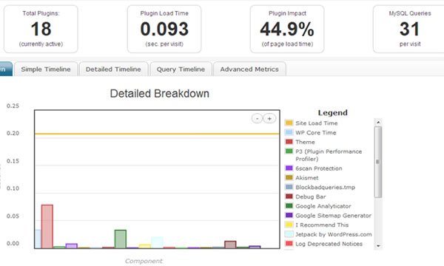Click the yellow I Recommend This bar

point(145,246)
